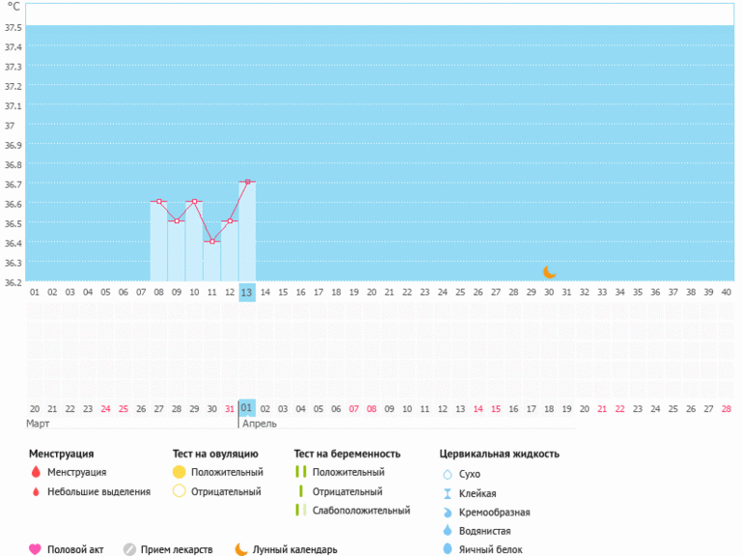
Task: Click the 36.4 temperature point on day 11
Action: (211, 241)
